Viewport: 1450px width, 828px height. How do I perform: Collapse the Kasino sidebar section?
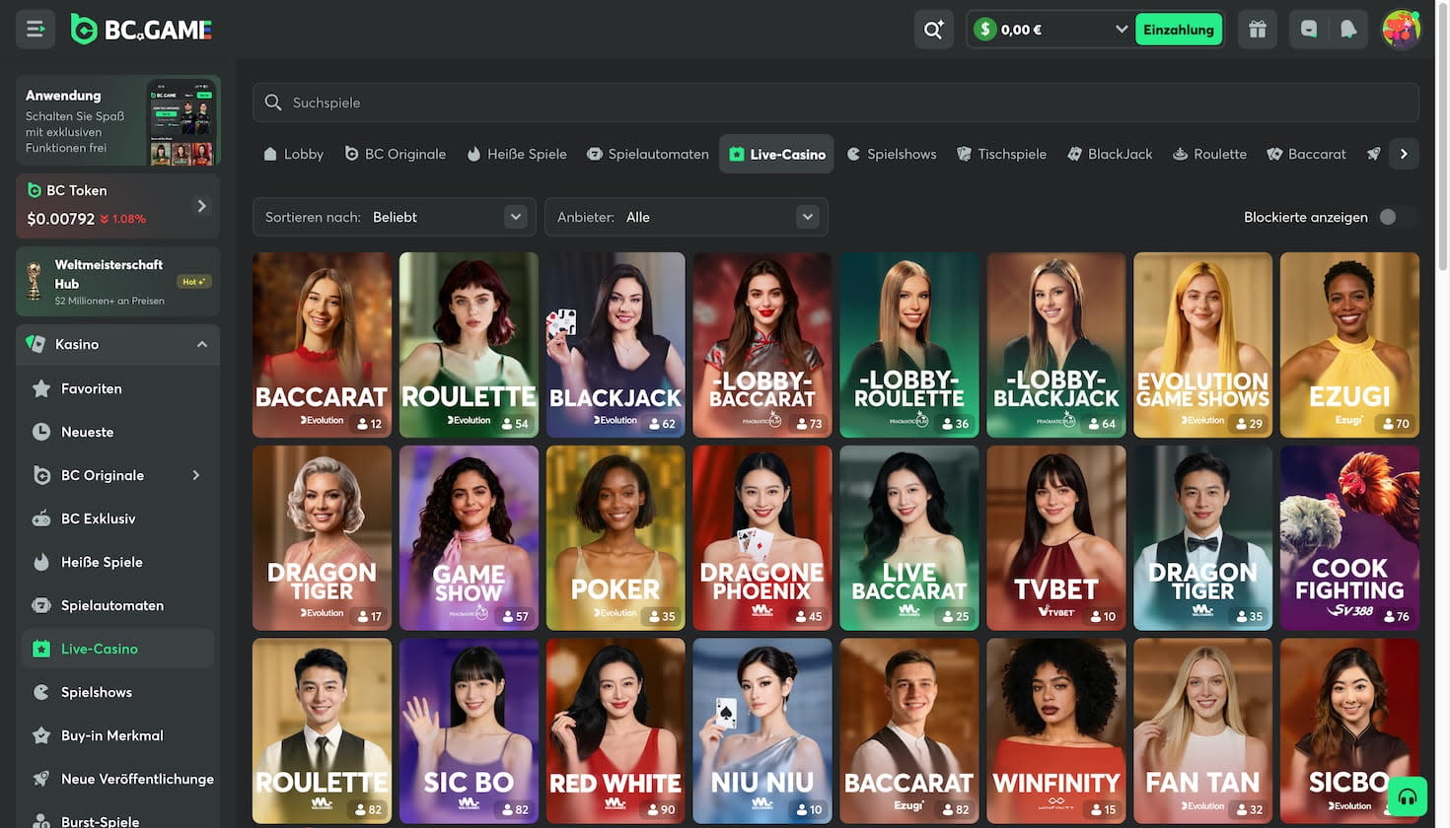202,344
